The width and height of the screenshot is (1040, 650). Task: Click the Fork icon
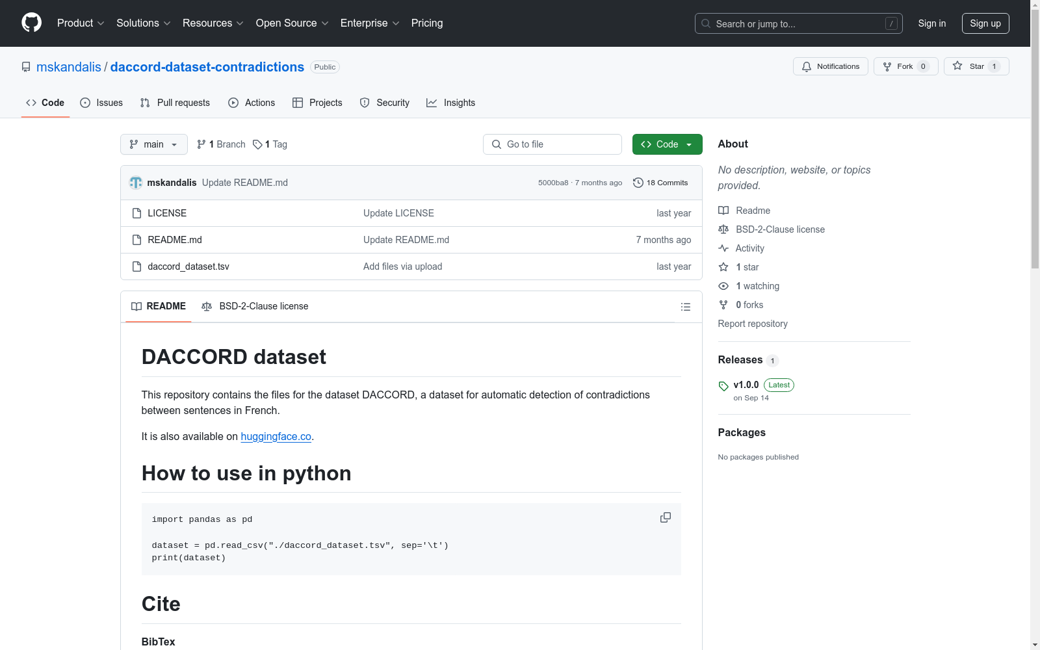pyautogui.click(x=887, y=66)
